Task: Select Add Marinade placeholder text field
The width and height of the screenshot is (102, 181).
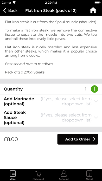Action: pyautogui.click(x=66, y=101)
